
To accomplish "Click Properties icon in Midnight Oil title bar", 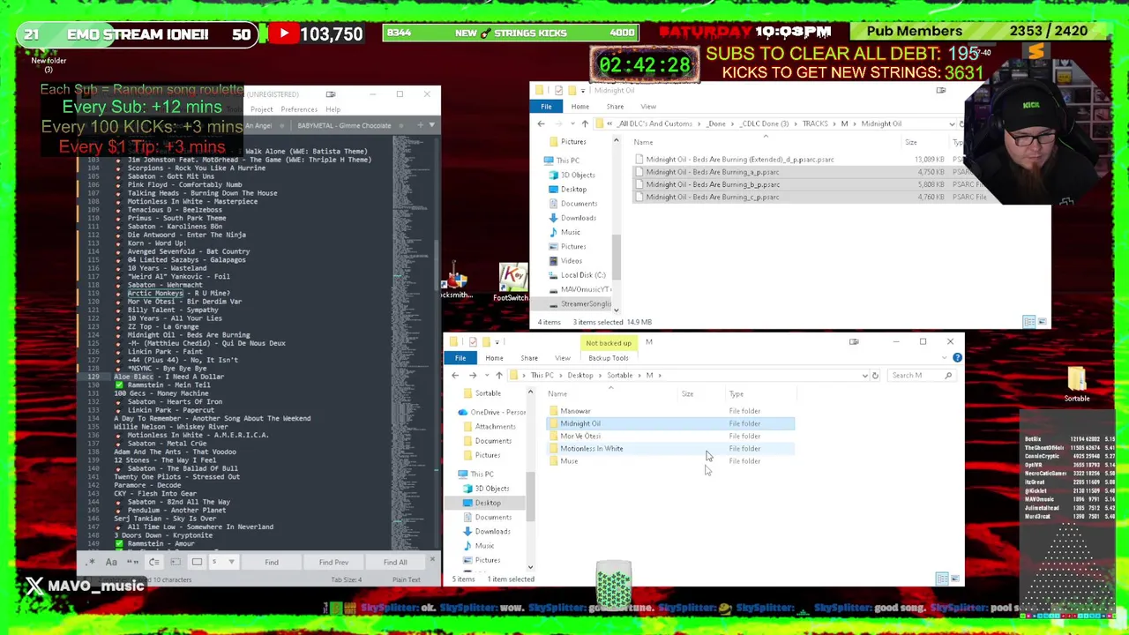I will [558, 91].
